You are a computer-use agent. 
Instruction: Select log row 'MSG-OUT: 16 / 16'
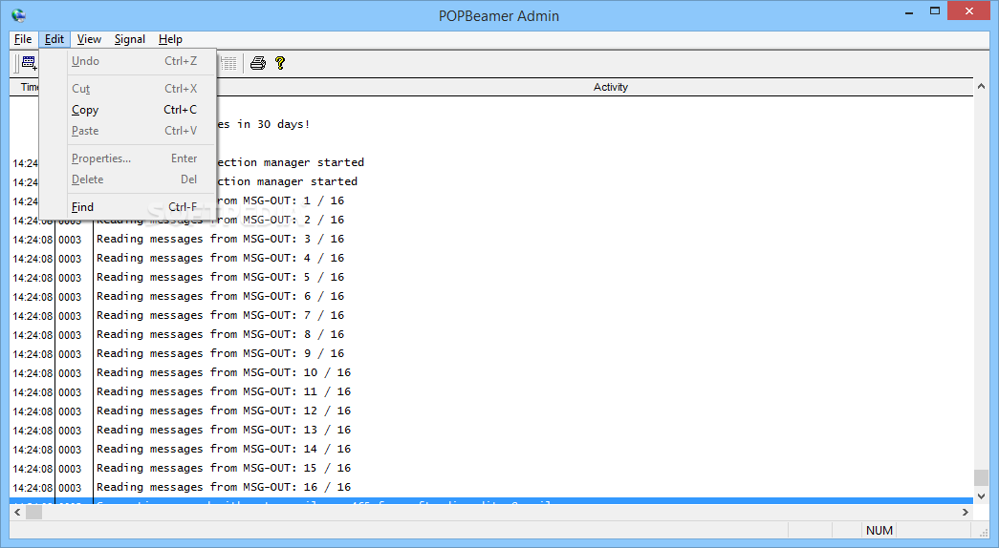pyautogui.click(x=491, y=488)
